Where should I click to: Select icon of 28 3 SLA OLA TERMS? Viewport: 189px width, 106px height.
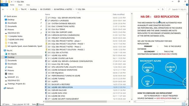coord(46,29)
